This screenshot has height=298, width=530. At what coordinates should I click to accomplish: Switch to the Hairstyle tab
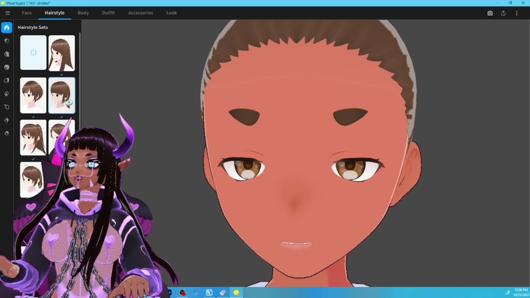pyautogui.click(x=55, y=13)
